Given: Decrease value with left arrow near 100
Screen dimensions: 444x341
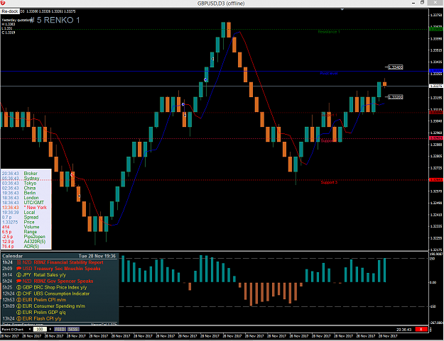Looking at the screenshot, I should [30, 329].
